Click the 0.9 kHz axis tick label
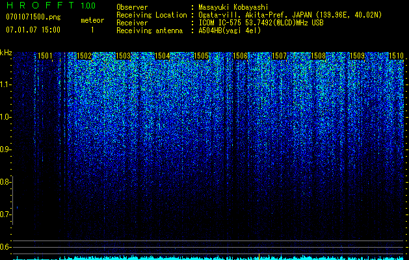Viewport: 409px width, 260px height. 5,149
